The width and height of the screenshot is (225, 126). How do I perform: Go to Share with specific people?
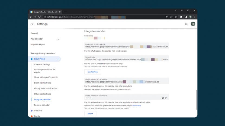pos(46,77)
